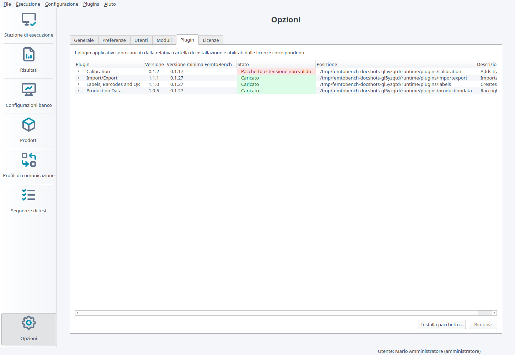Expand Labels, Barcodes and QR row
This screenshot has width=515, height=355.
click(x=79, y=84)
